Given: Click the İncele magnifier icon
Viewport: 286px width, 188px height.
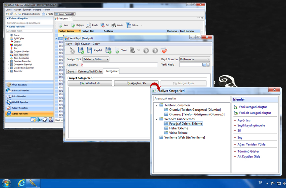Looking at the screenshot, I should (88, 25).
